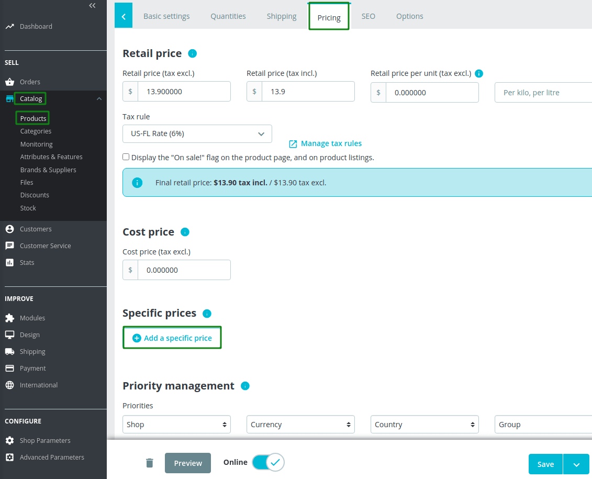Toggle the product Online switch off
Viewport: 592px width, 479px height.
(x=269, y=462)
